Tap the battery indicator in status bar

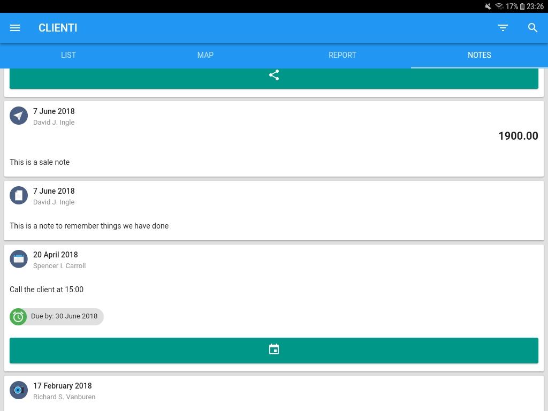[522, 6]
